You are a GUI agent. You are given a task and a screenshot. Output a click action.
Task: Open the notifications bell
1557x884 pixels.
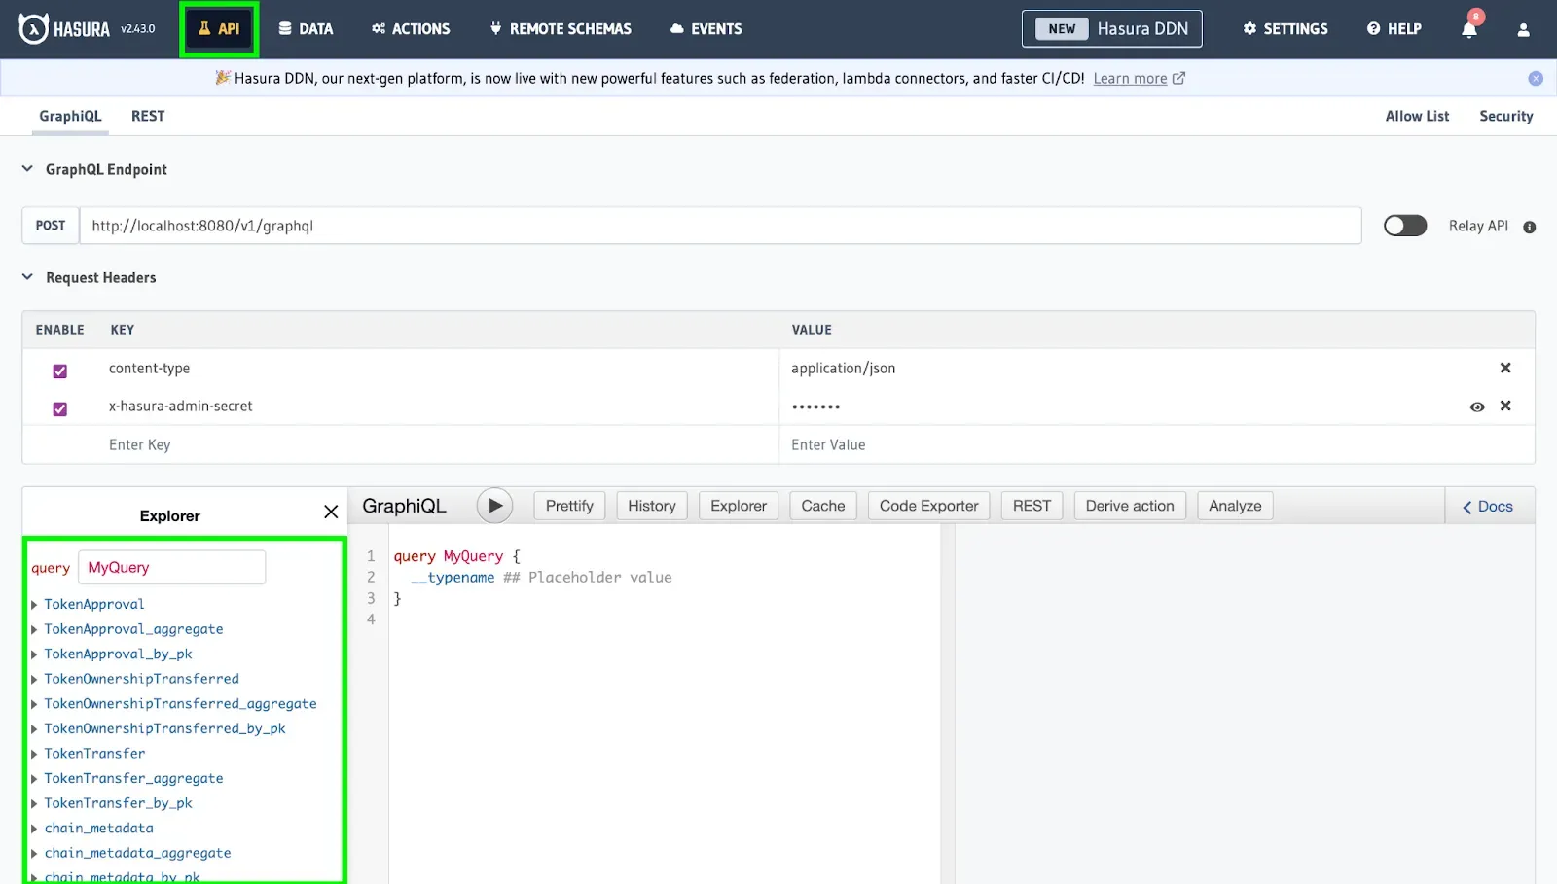click(x=1469, y=29)
